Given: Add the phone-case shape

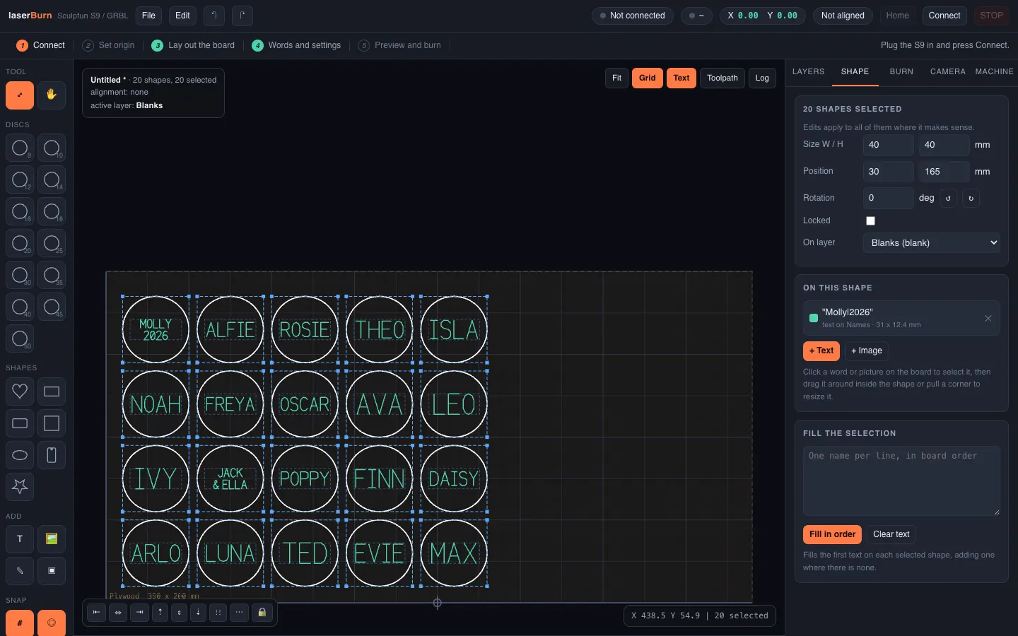Looking at the screenshot, I should coord(52,455).
